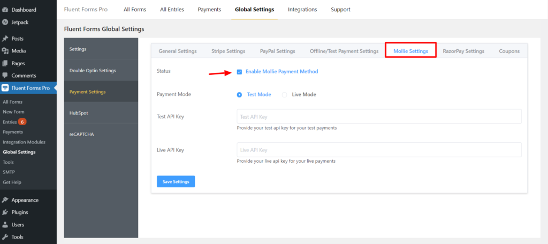
Task: Click the 'Provide your live api key' hint text
Action: 286,161
